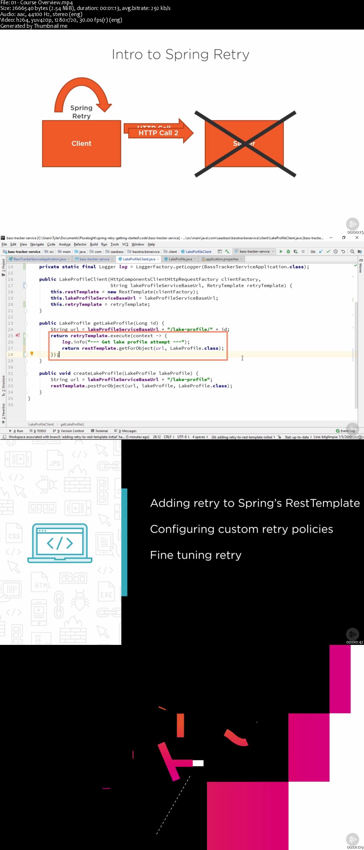Revert changes with the undo arrow icon

click(343, 251)
